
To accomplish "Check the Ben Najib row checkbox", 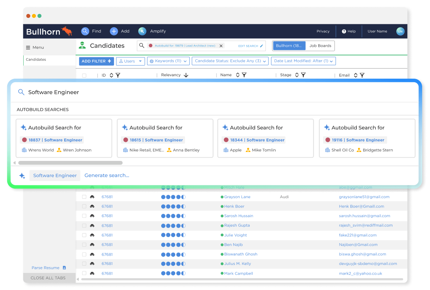I will (x=84, y=245).
